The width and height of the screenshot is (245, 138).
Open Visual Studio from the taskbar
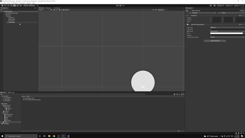coord(68,136)
